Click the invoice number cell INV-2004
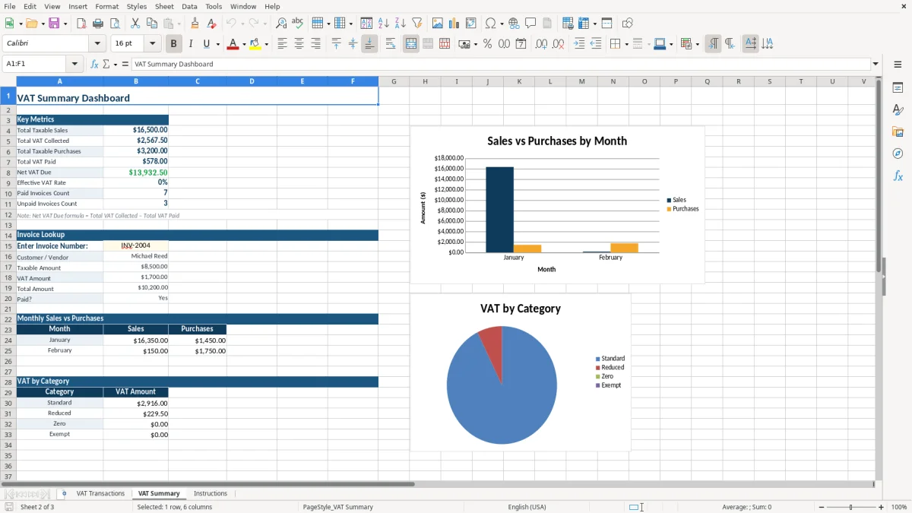912x513 pixels. [x=136, y=245]
